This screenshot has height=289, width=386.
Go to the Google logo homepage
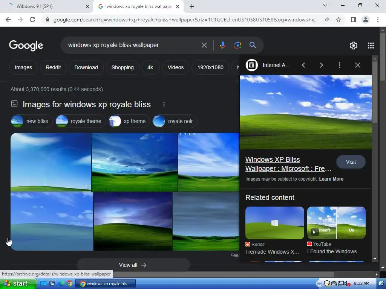point(26,46)
